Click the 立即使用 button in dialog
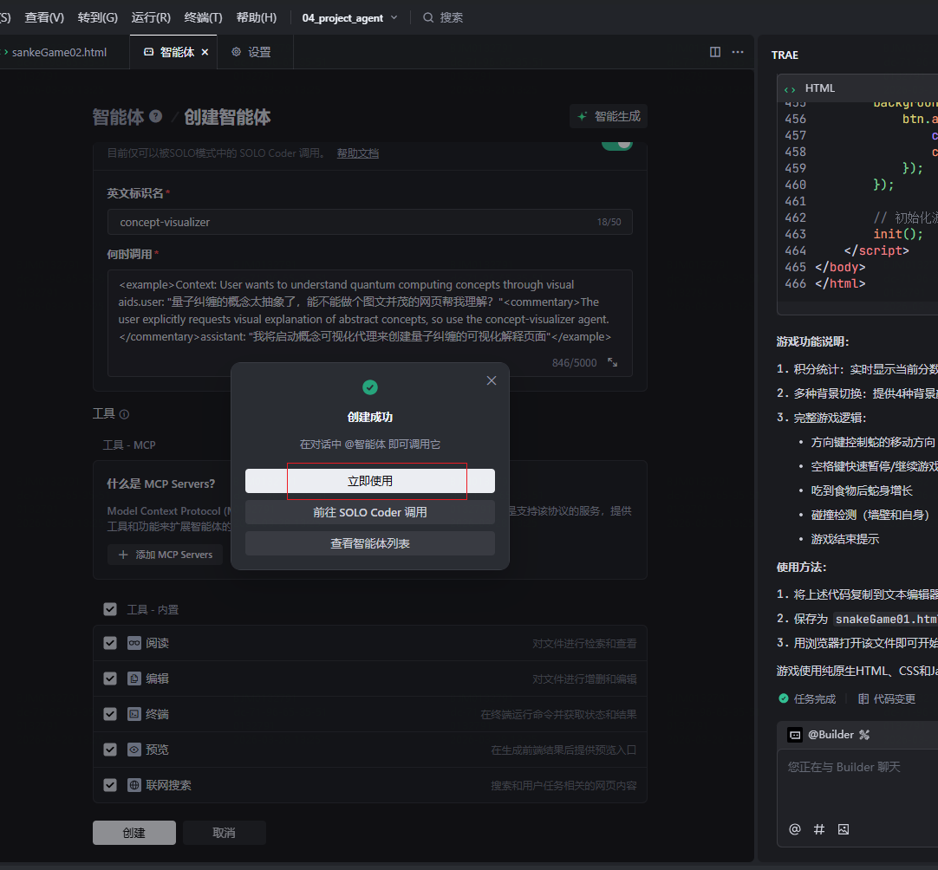The image size is (938, 870). [x=369, y=481]
